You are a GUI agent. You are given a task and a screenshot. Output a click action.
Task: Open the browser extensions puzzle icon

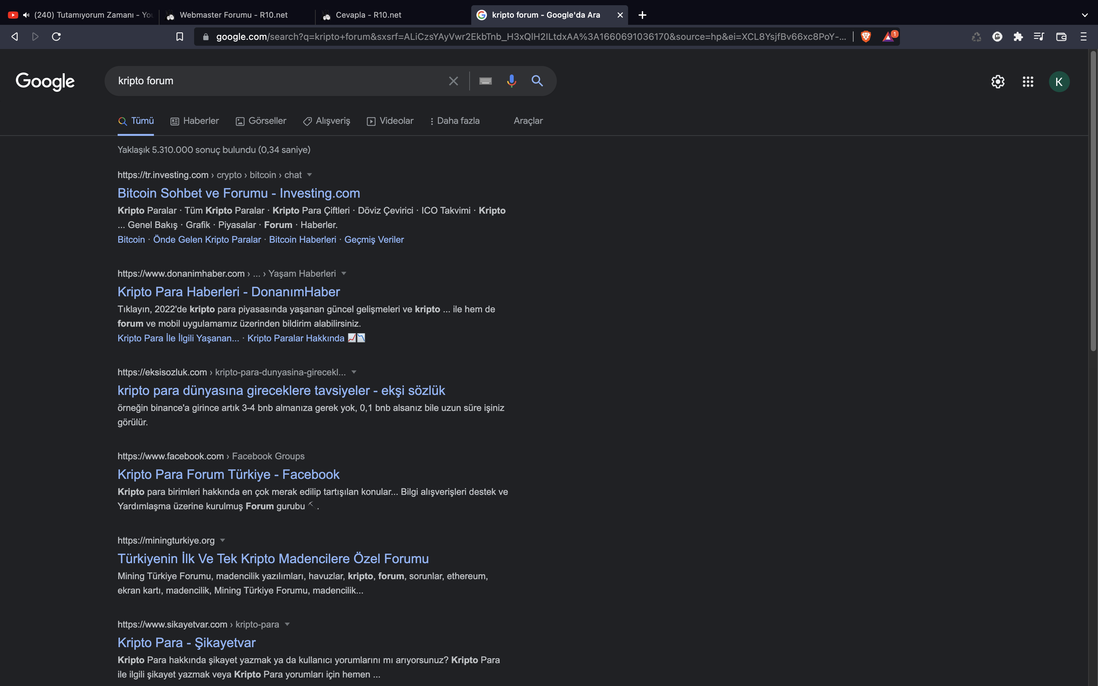(x=1018, y=37)
